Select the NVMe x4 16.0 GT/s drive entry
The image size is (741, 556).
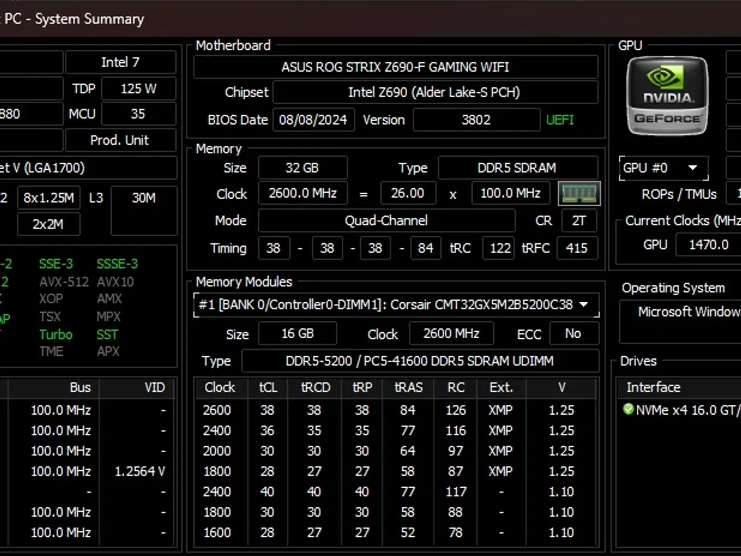click(x=681, y=410)
